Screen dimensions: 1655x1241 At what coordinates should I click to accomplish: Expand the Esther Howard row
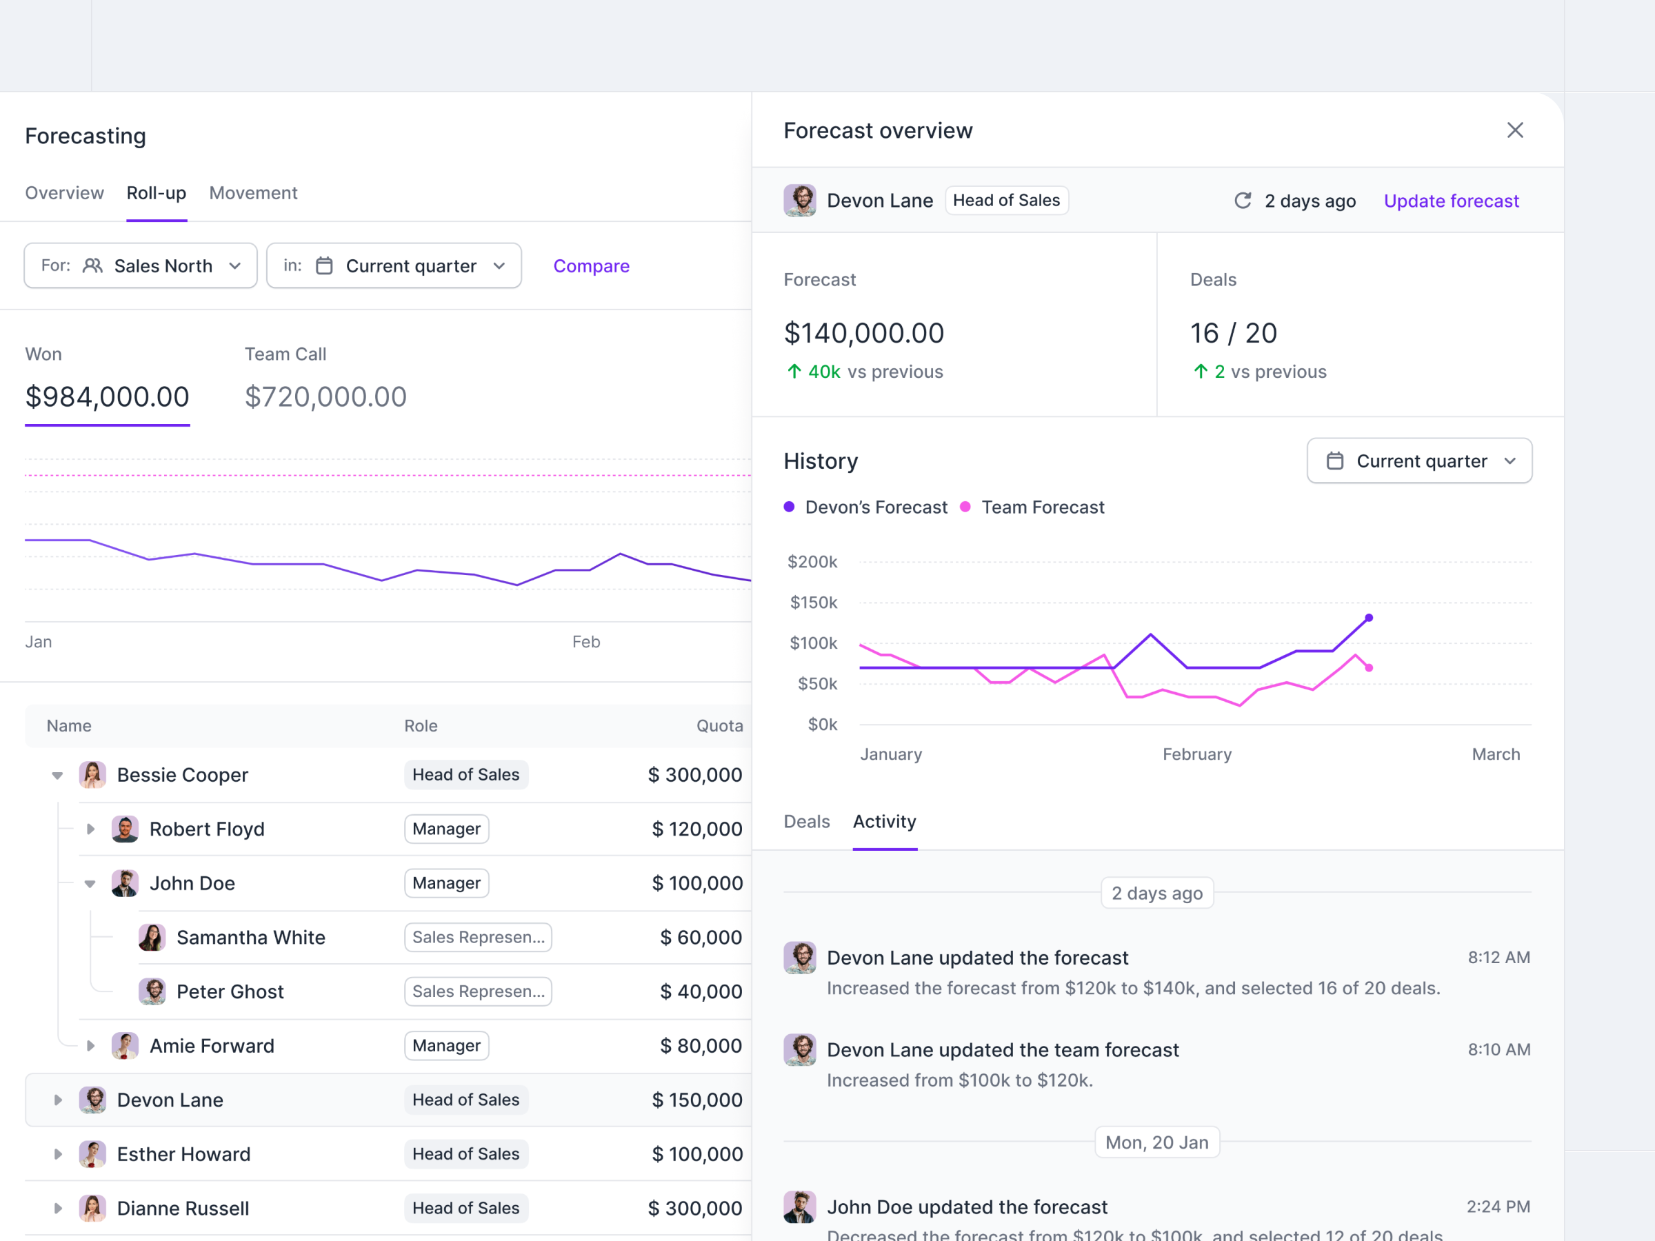[58, 1154]
